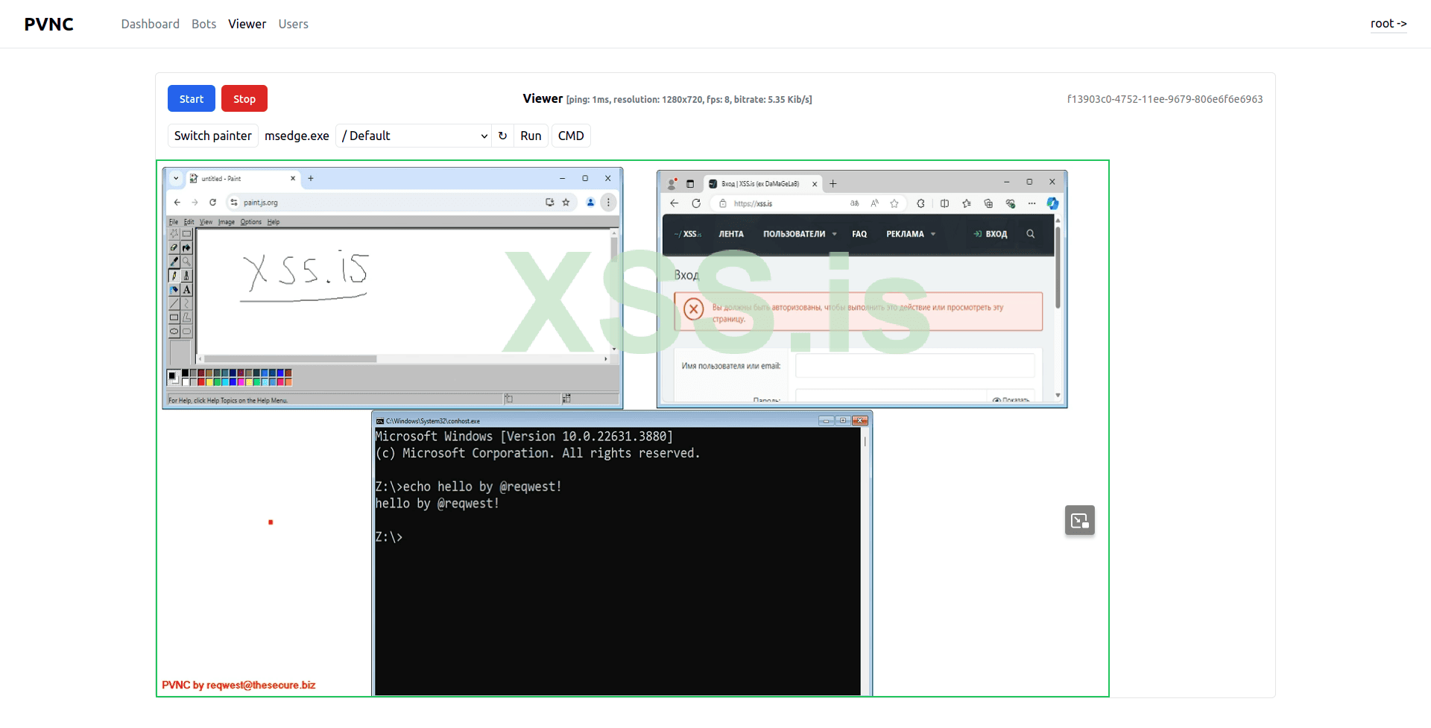Image resolution: width=1431 pixels, height=728 pixels.
Task: Click the search magnifier on the XSS site
Action: click(1031, 234)
